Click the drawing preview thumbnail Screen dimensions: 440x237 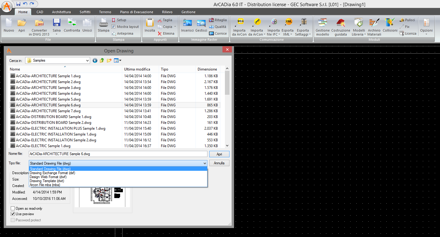[x=102, y=197]
